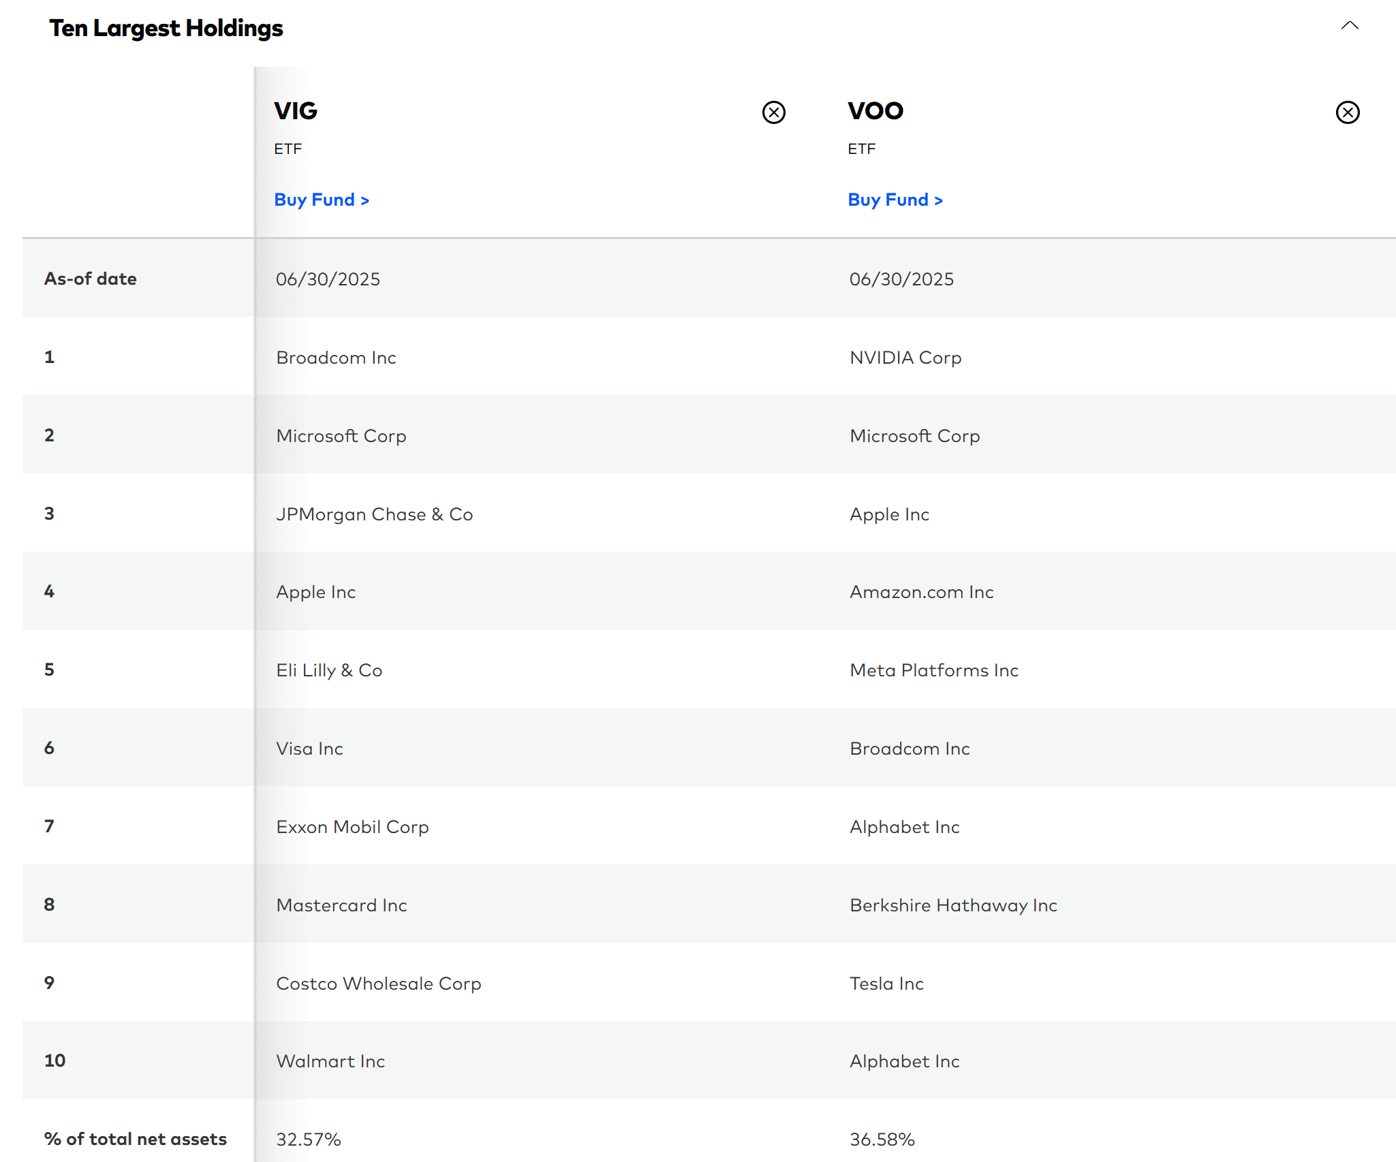1396x1162 pixels.
Task: Select NVIDIA Corp in VOO's holdings
Action: click(x=905, y=357)
